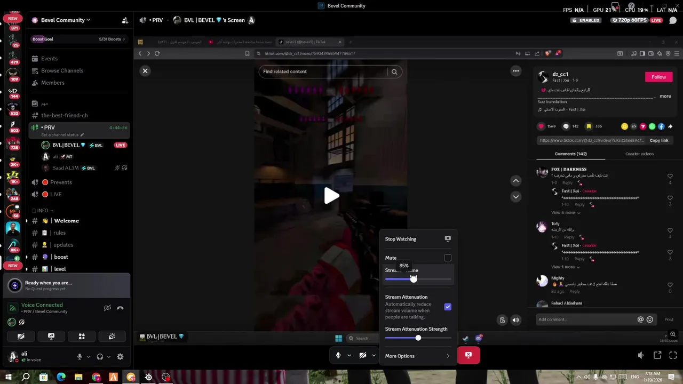Screen dimensions: 683x384
Task: Switch to Comments (142) tab
Action: click(x=570, y=154)
